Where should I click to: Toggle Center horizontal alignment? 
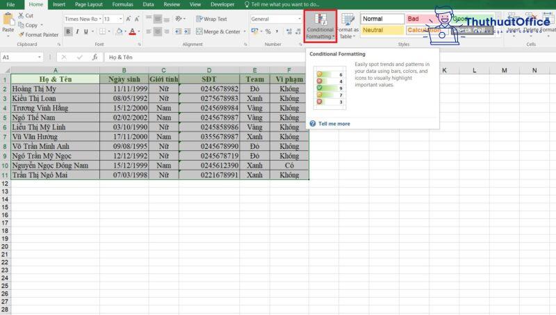point(158,31)
